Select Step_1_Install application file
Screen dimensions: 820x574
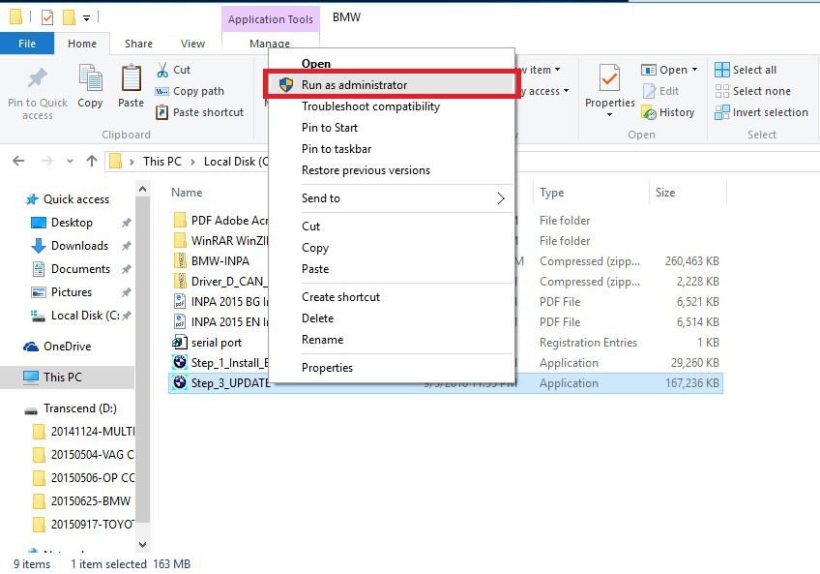(x=220, y=362)
